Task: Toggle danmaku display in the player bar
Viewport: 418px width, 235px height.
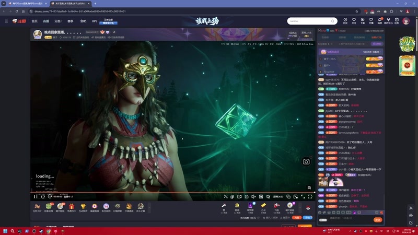Action: point(261,197)
